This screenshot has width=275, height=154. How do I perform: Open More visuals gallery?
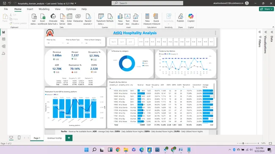click(x=135, y=19)
